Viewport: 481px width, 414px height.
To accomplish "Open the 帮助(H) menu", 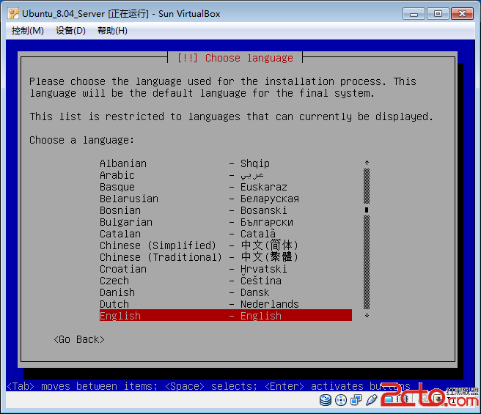I will coord(112,31).
